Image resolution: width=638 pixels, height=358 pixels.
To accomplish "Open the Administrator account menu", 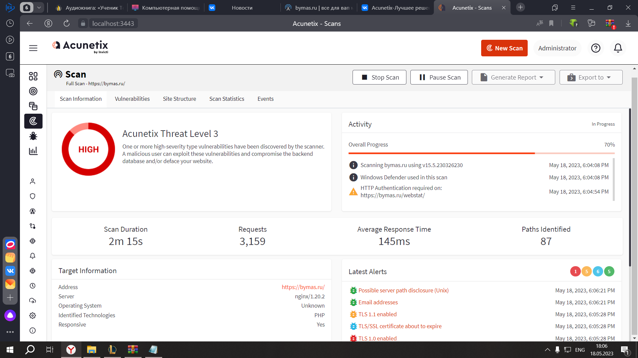I will point(557,48).
